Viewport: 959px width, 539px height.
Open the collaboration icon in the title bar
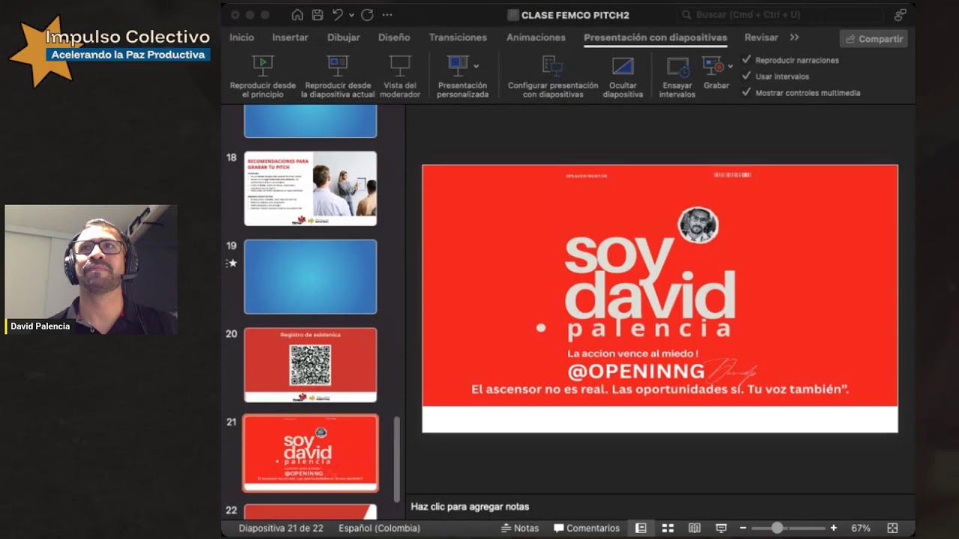[x=900, y=14]
